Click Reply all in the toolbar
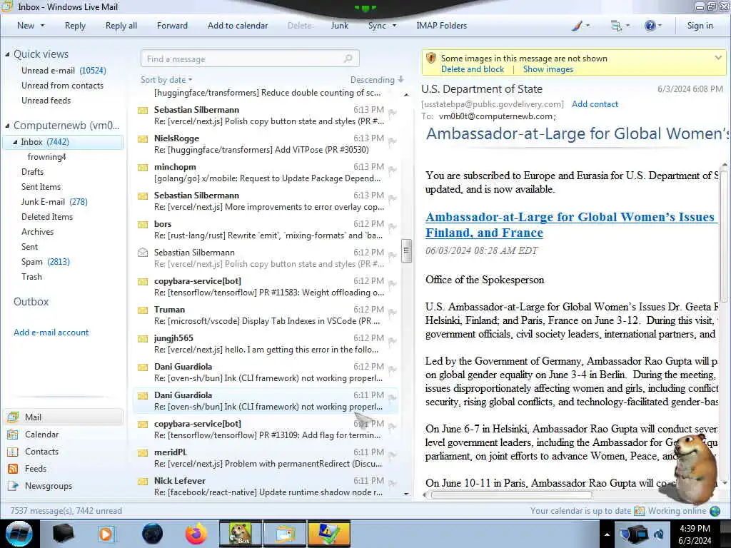Image resolution: width=731 pixels, height=548 pixels. [121, 26]
